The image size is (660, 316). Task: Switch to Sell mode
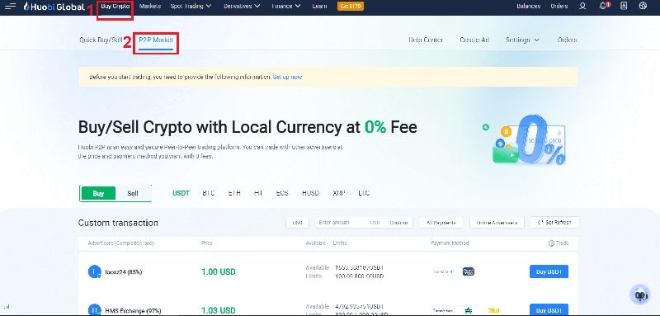133,194
